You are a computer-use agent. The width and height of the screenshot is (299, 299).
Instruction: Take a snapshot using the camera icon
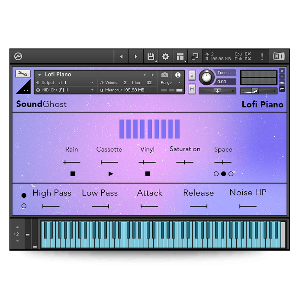click(x=165, y=75)
